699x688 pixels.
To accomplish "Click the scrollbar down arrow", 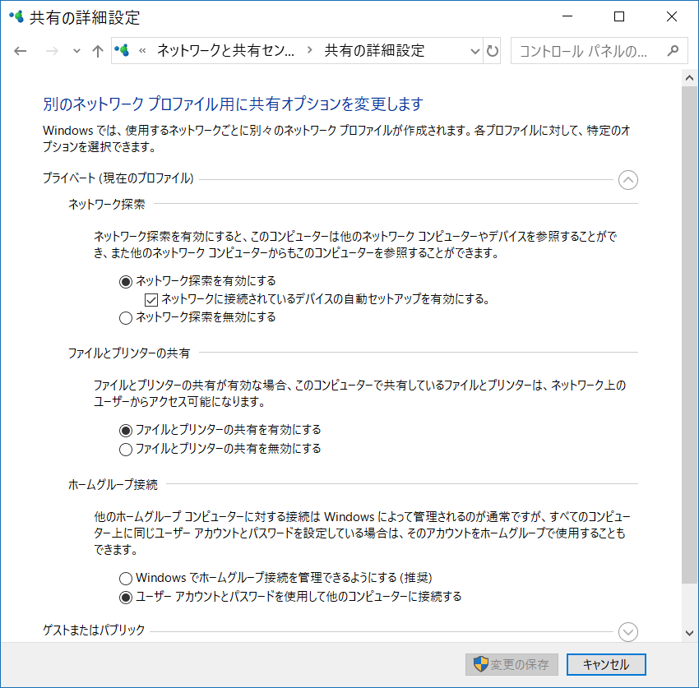I will pos(689,633).
